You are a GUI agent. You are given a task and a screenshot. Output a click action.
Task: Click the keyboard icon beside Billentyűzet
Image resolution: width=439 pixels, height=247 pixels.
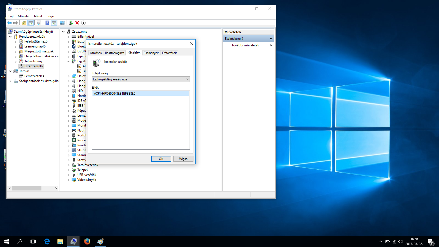[74, 37]
